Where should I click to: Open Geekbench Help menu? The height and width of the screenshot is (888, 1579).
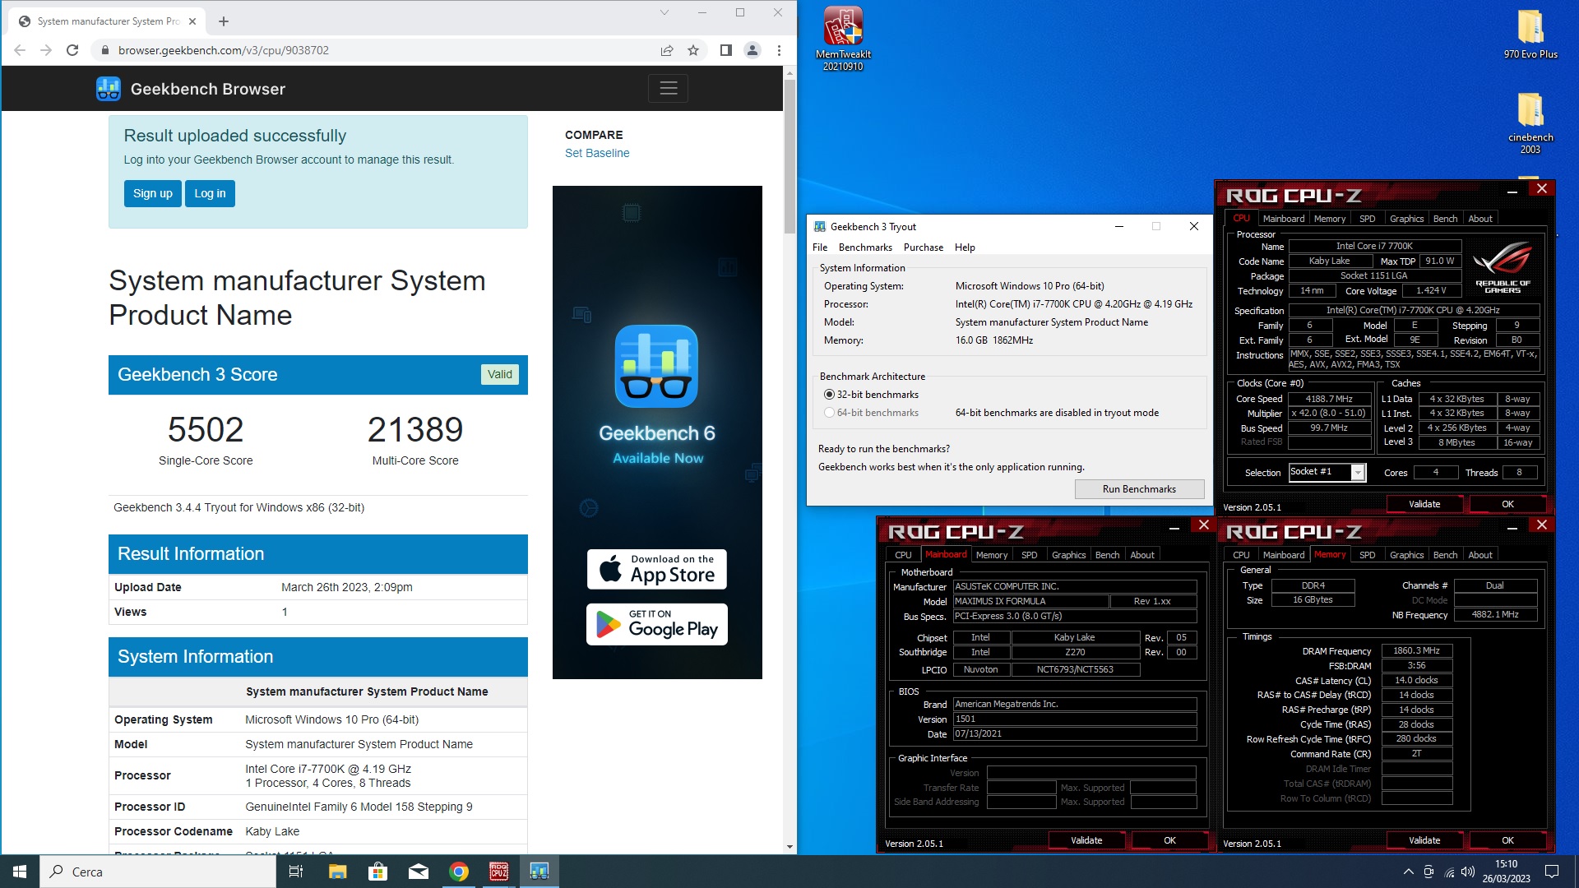pos(965,247)
